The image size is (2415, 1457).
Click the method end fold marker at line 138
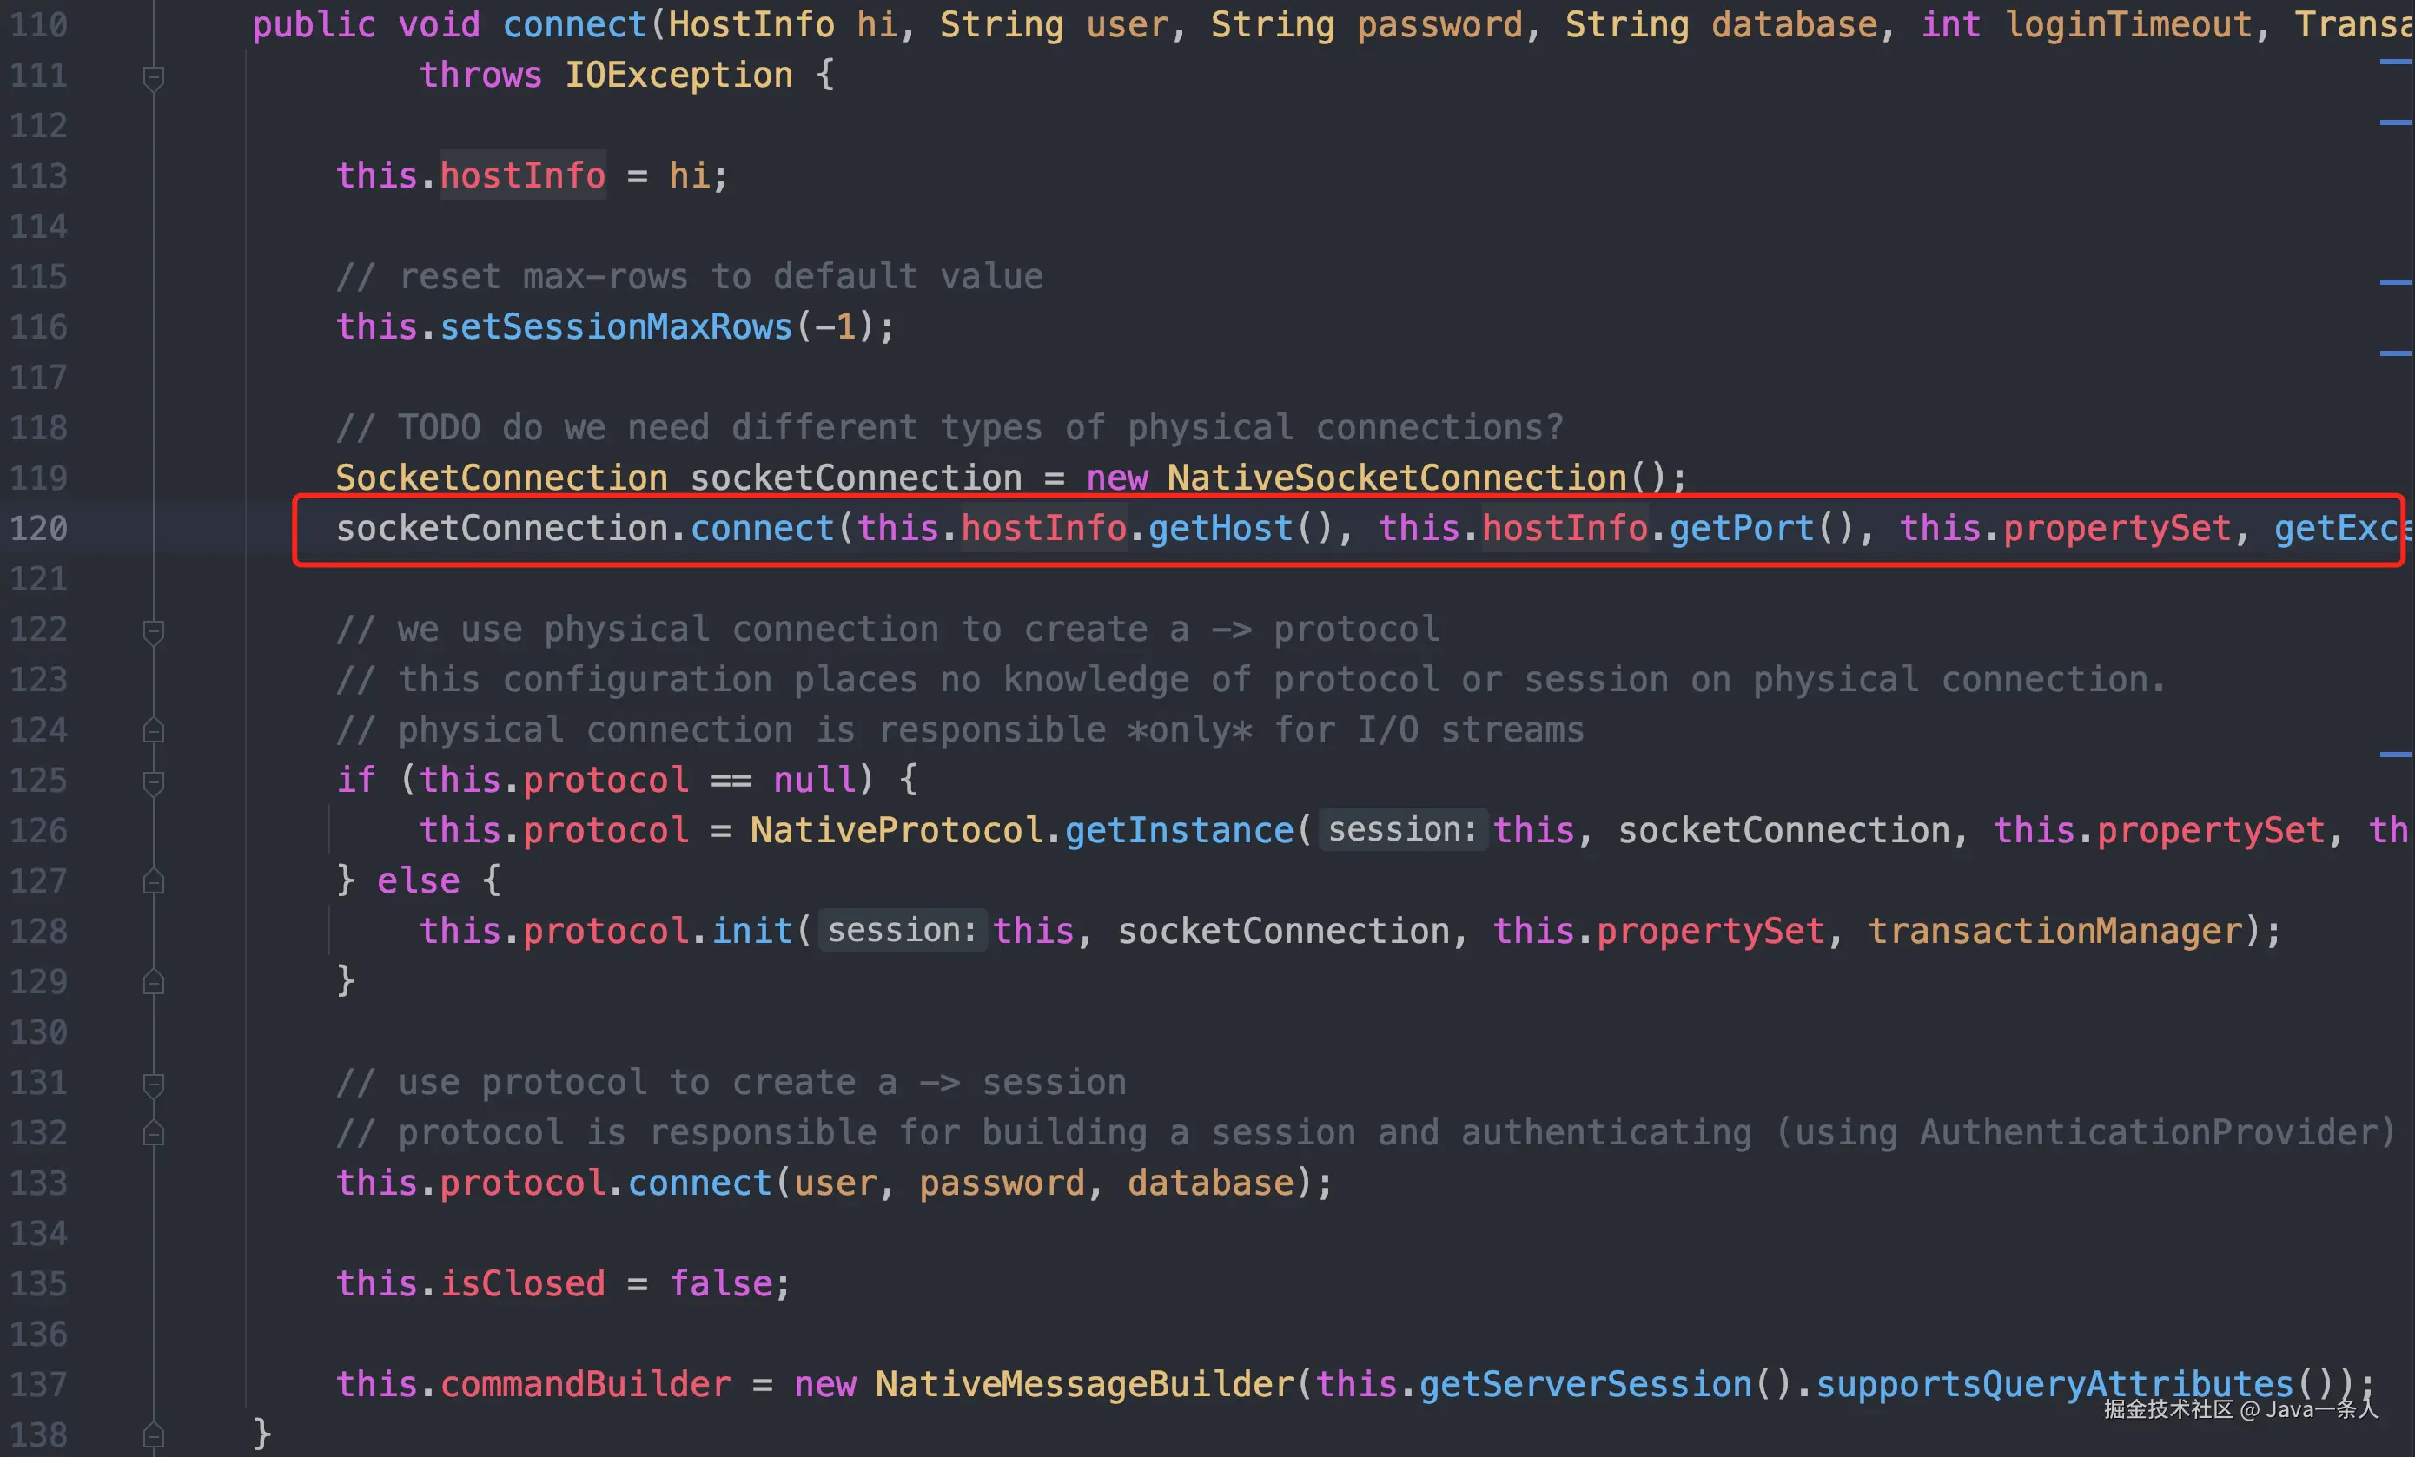tap(153, 1435)
